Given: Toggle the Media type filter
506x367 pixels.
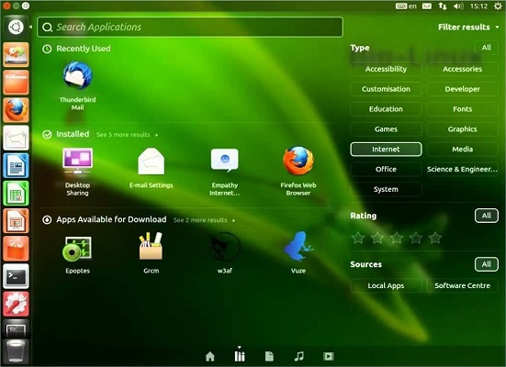Looking at the screenshot, I should 463,150.
